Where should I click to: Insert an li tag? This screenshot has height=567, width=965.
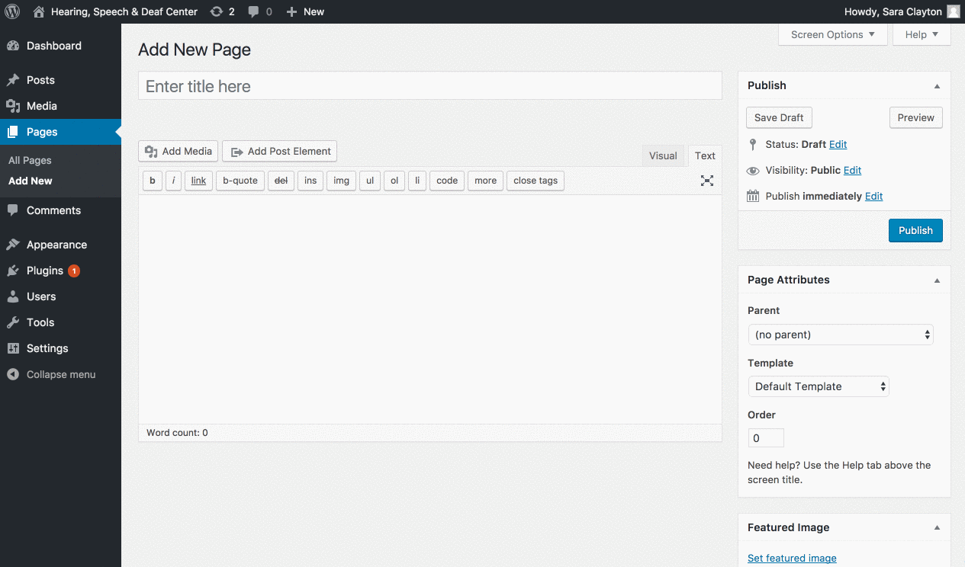(417, 181)
